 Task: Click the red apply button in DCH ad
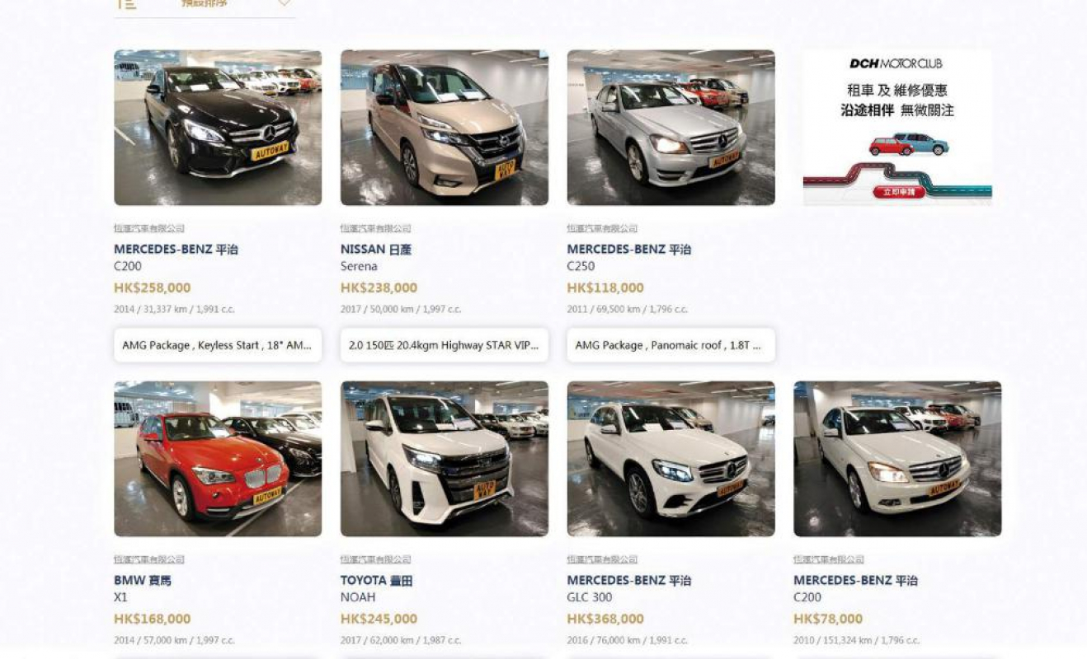(x=898, y=192)
